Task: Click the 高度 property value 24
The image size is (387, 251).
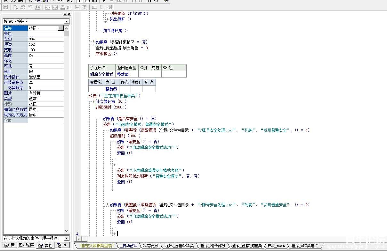Action: click(46, 55)
